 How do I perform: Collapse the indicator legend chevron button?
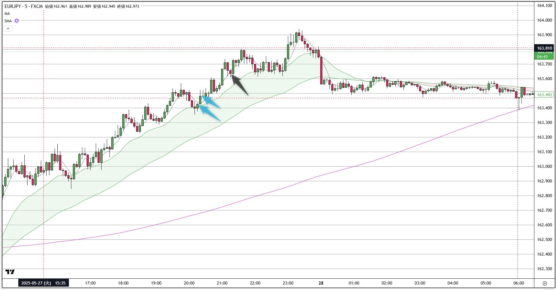click(x=8, y=29)
